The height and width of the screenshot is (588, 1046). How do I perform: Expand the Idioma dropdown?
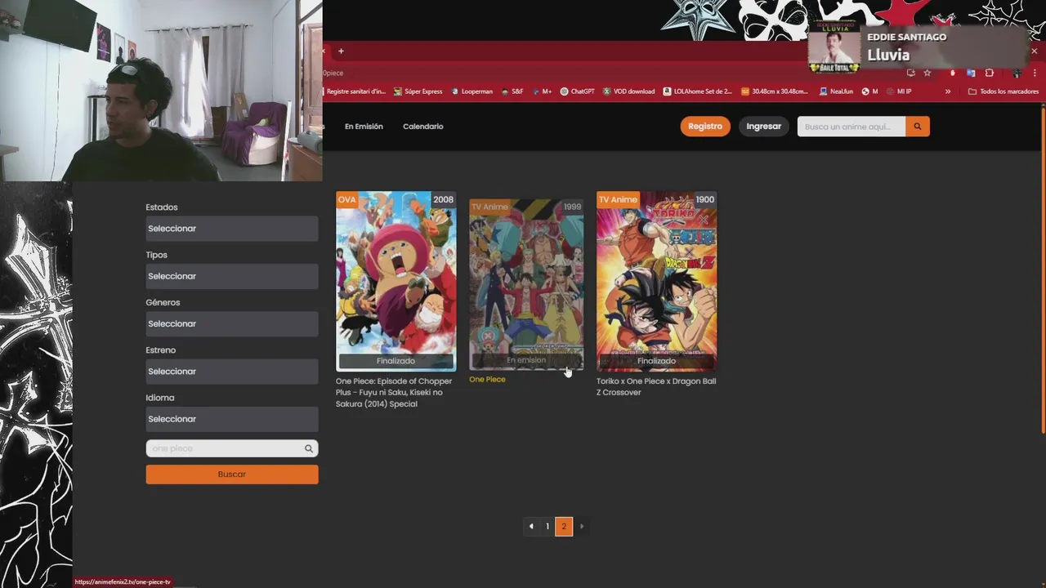pos(232,419)
